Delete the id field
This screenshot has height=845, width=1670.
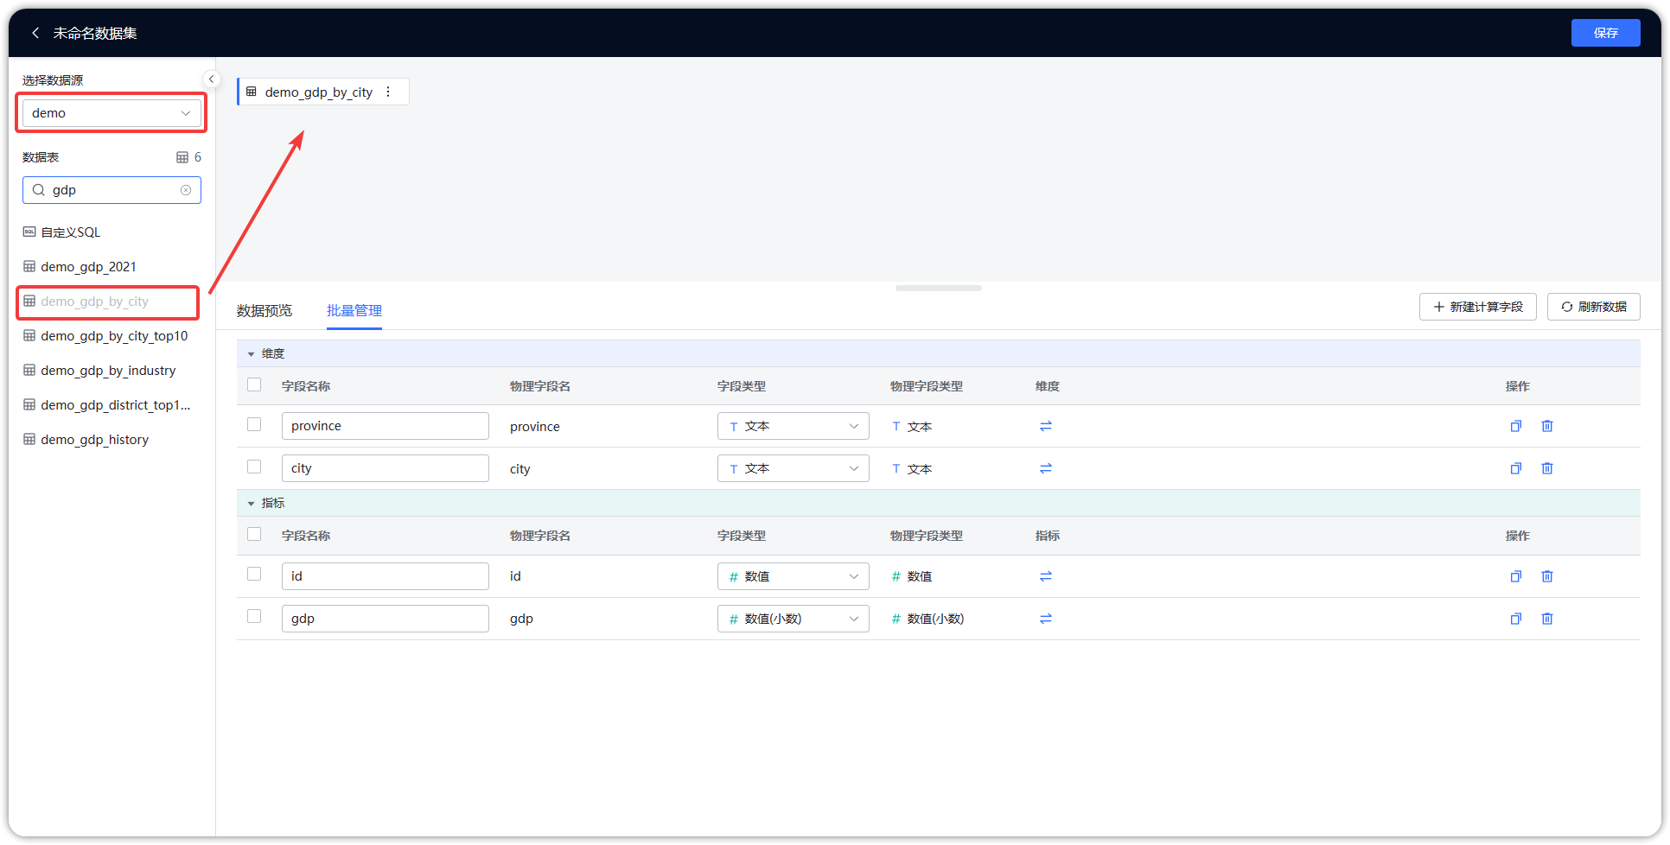click(1547, 576)
